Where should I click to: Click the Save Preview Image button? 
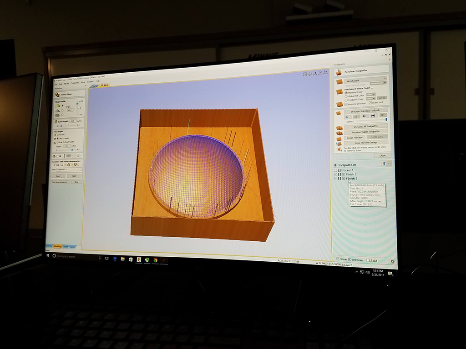[366, 143]
